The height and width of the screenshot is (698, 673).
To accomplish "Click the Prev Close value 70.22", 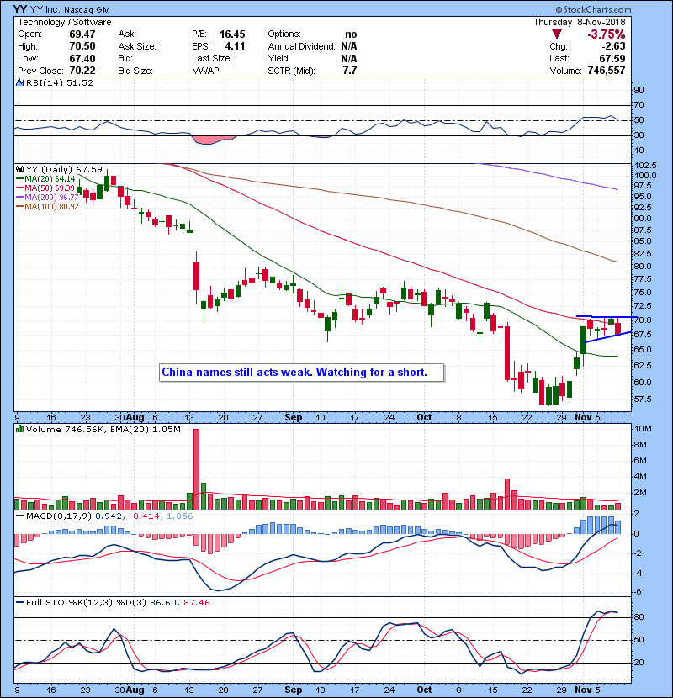I will 82,71.
